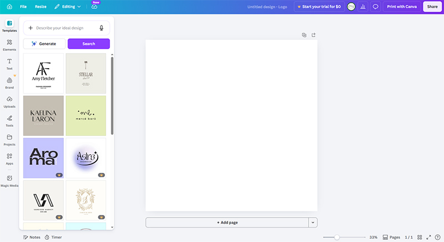The width and height of the screenshot is (444, 242).
Task: Open the Elements sidebar panel
Action: point(9,45)
